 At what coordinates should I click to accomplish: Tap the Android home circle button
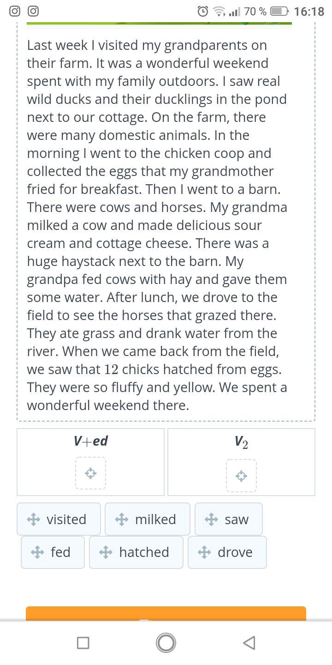tap(166, 643)
